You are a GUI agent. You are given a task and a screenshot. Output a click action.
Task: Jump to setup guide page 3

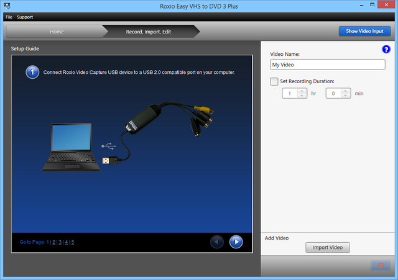[60, 242]
